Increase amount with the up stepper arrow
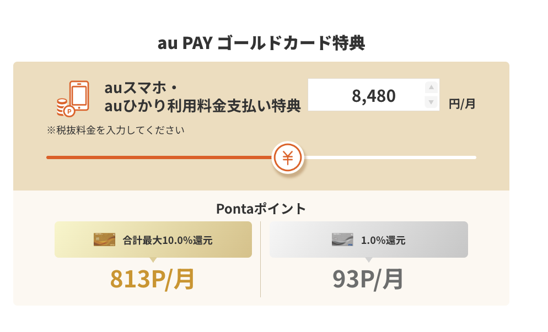The image size is (548, 332). tap(431, 88)
